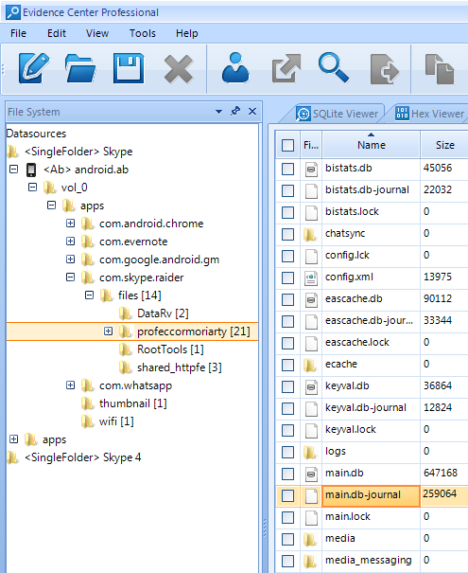Select the RootTools [1] folder in tree

pos(170,349)
